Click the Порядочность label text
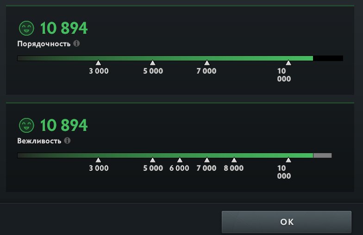The image size is (363, 235). [44, 43]
